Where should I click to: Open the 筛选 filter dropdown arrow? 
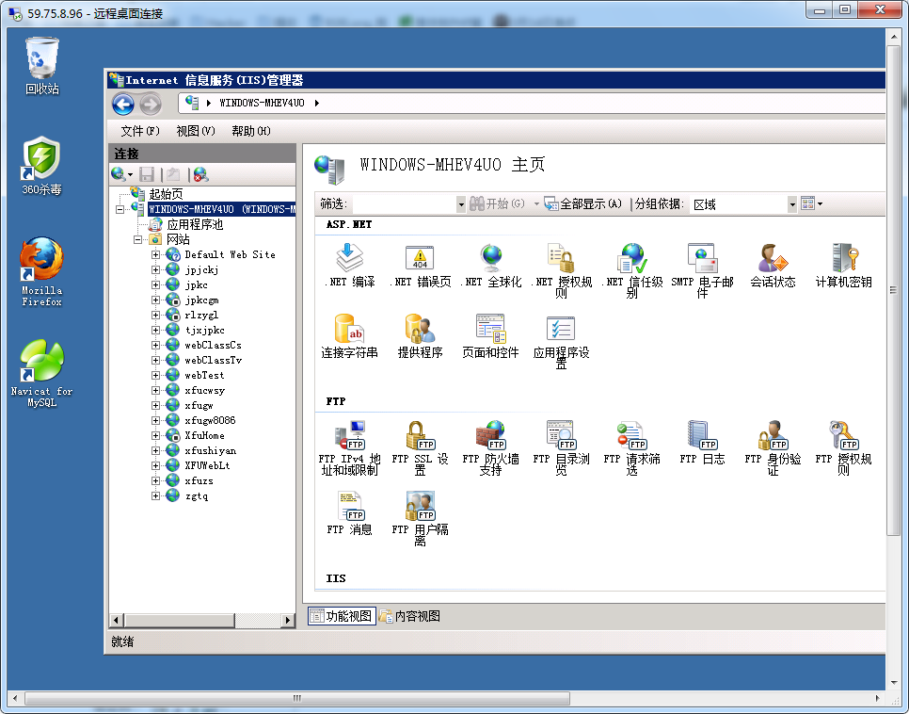click(461, 204)
